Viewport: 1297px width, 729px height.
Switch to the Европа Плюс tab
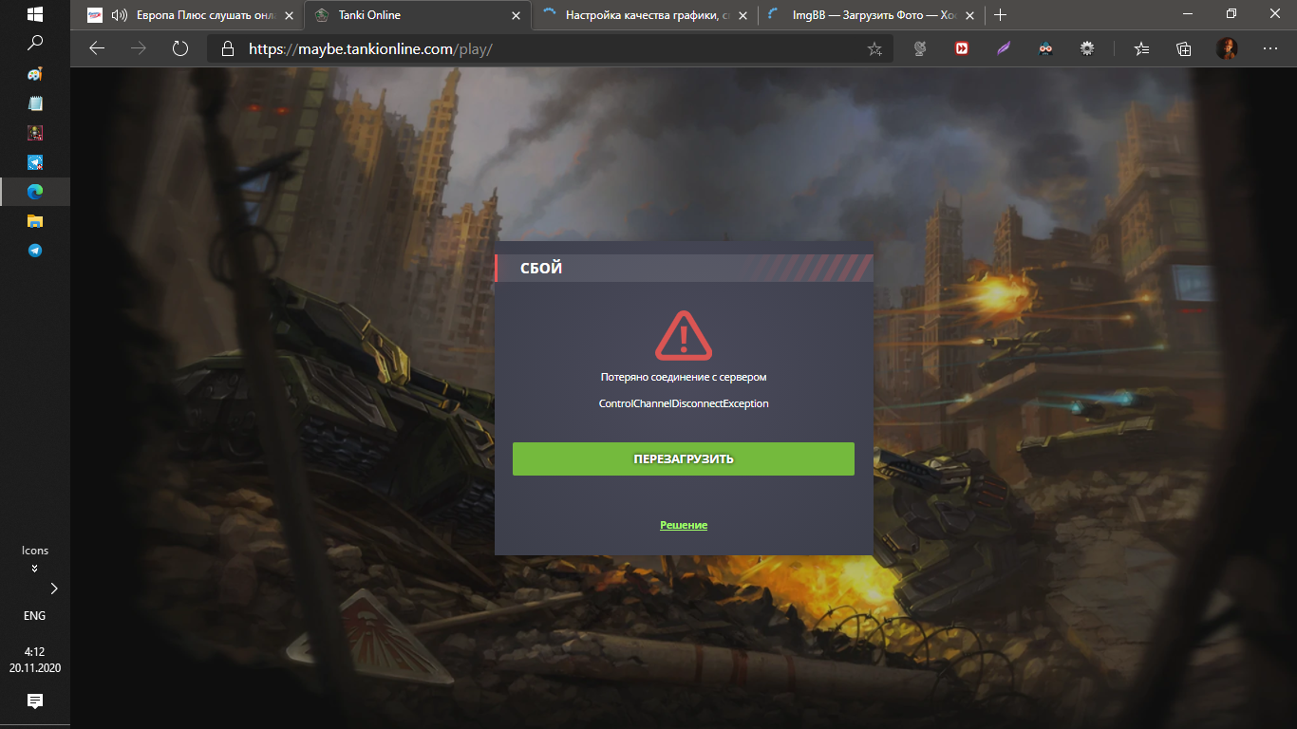[x=190, y=15]
